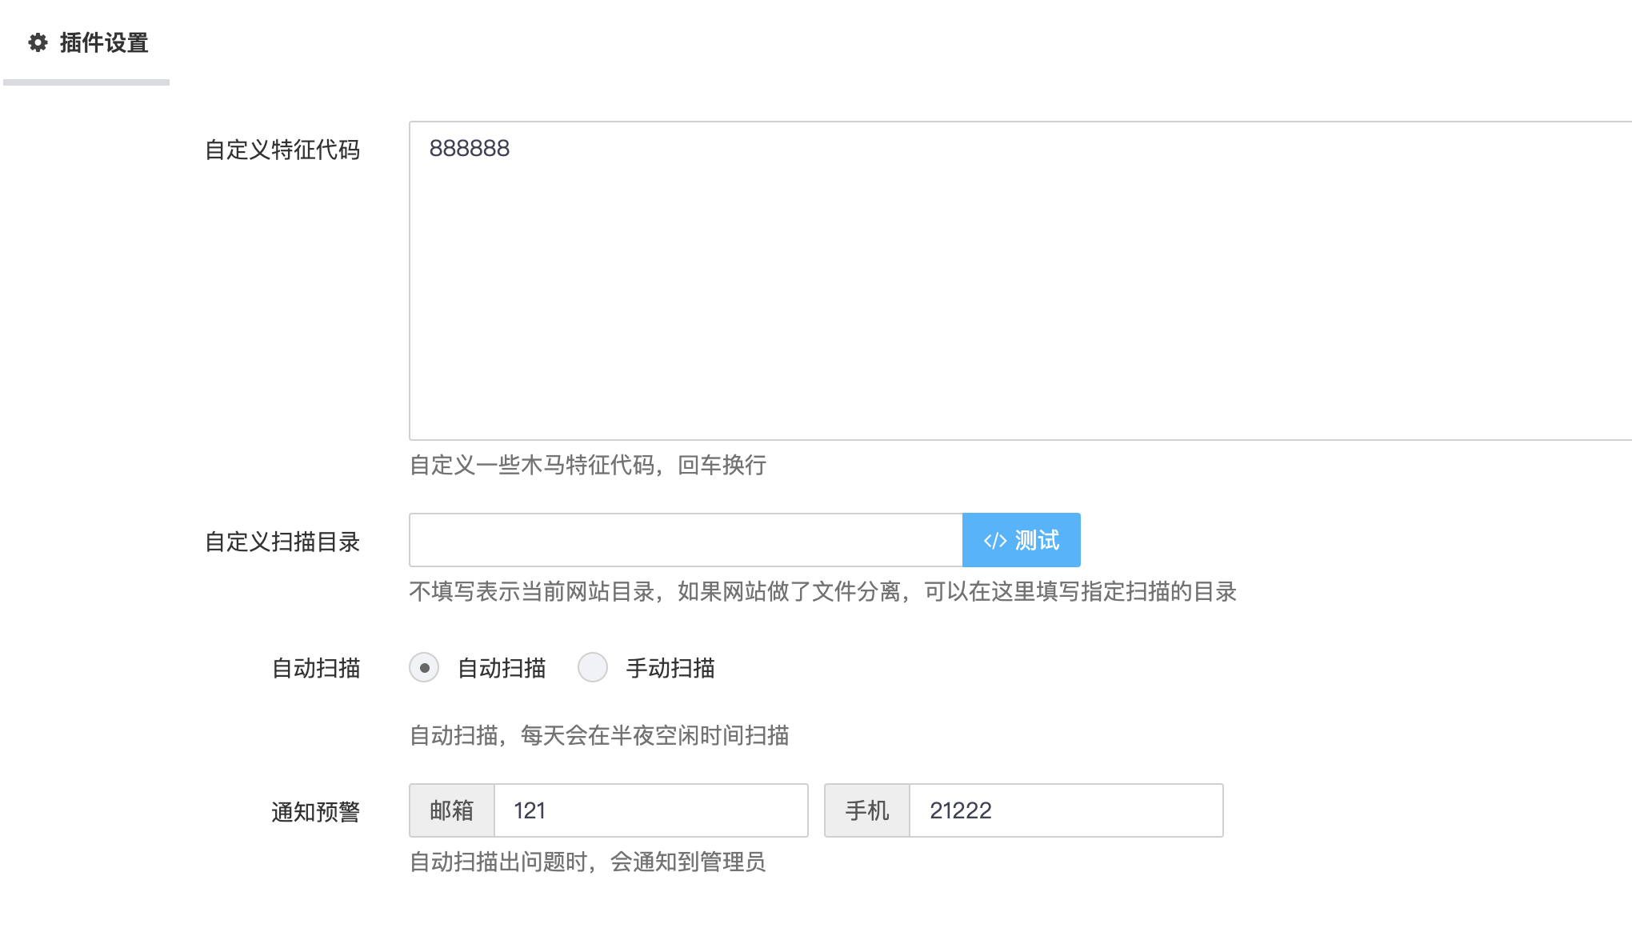Image resolution: width=1632 pixels, height=944 pixels.
Task: Click the 邮箱 label prefix
Action: (451, 810)
